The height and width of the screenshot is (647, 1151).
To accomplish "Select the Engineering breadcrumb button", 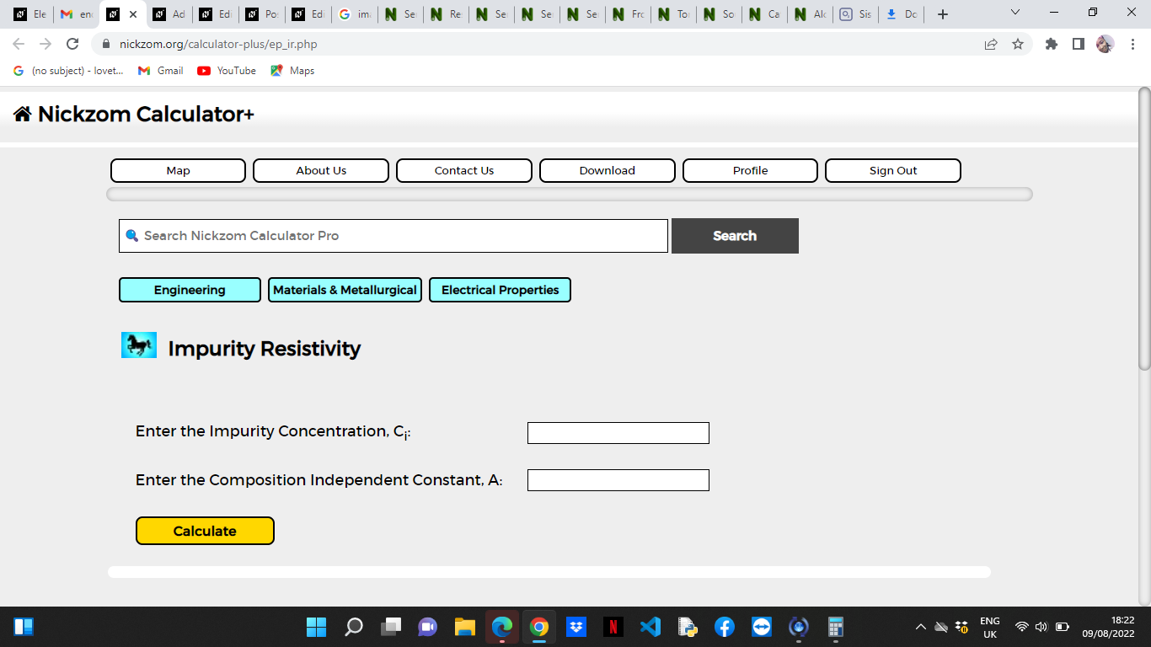I will (x=190, y=290).
